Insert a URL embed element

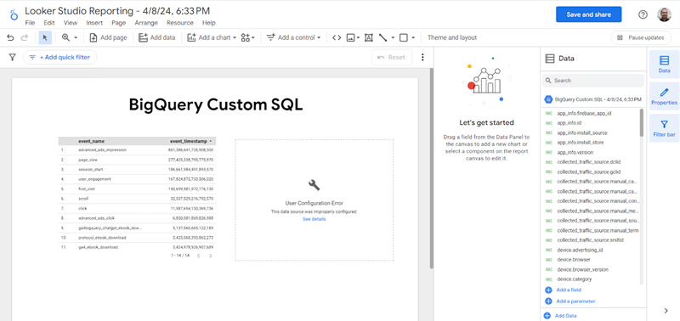tap(337, 37)
